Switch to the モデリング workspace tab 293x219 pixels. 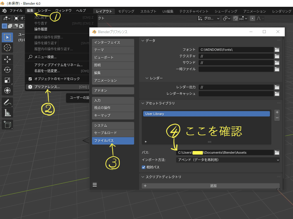click(126, 12)
